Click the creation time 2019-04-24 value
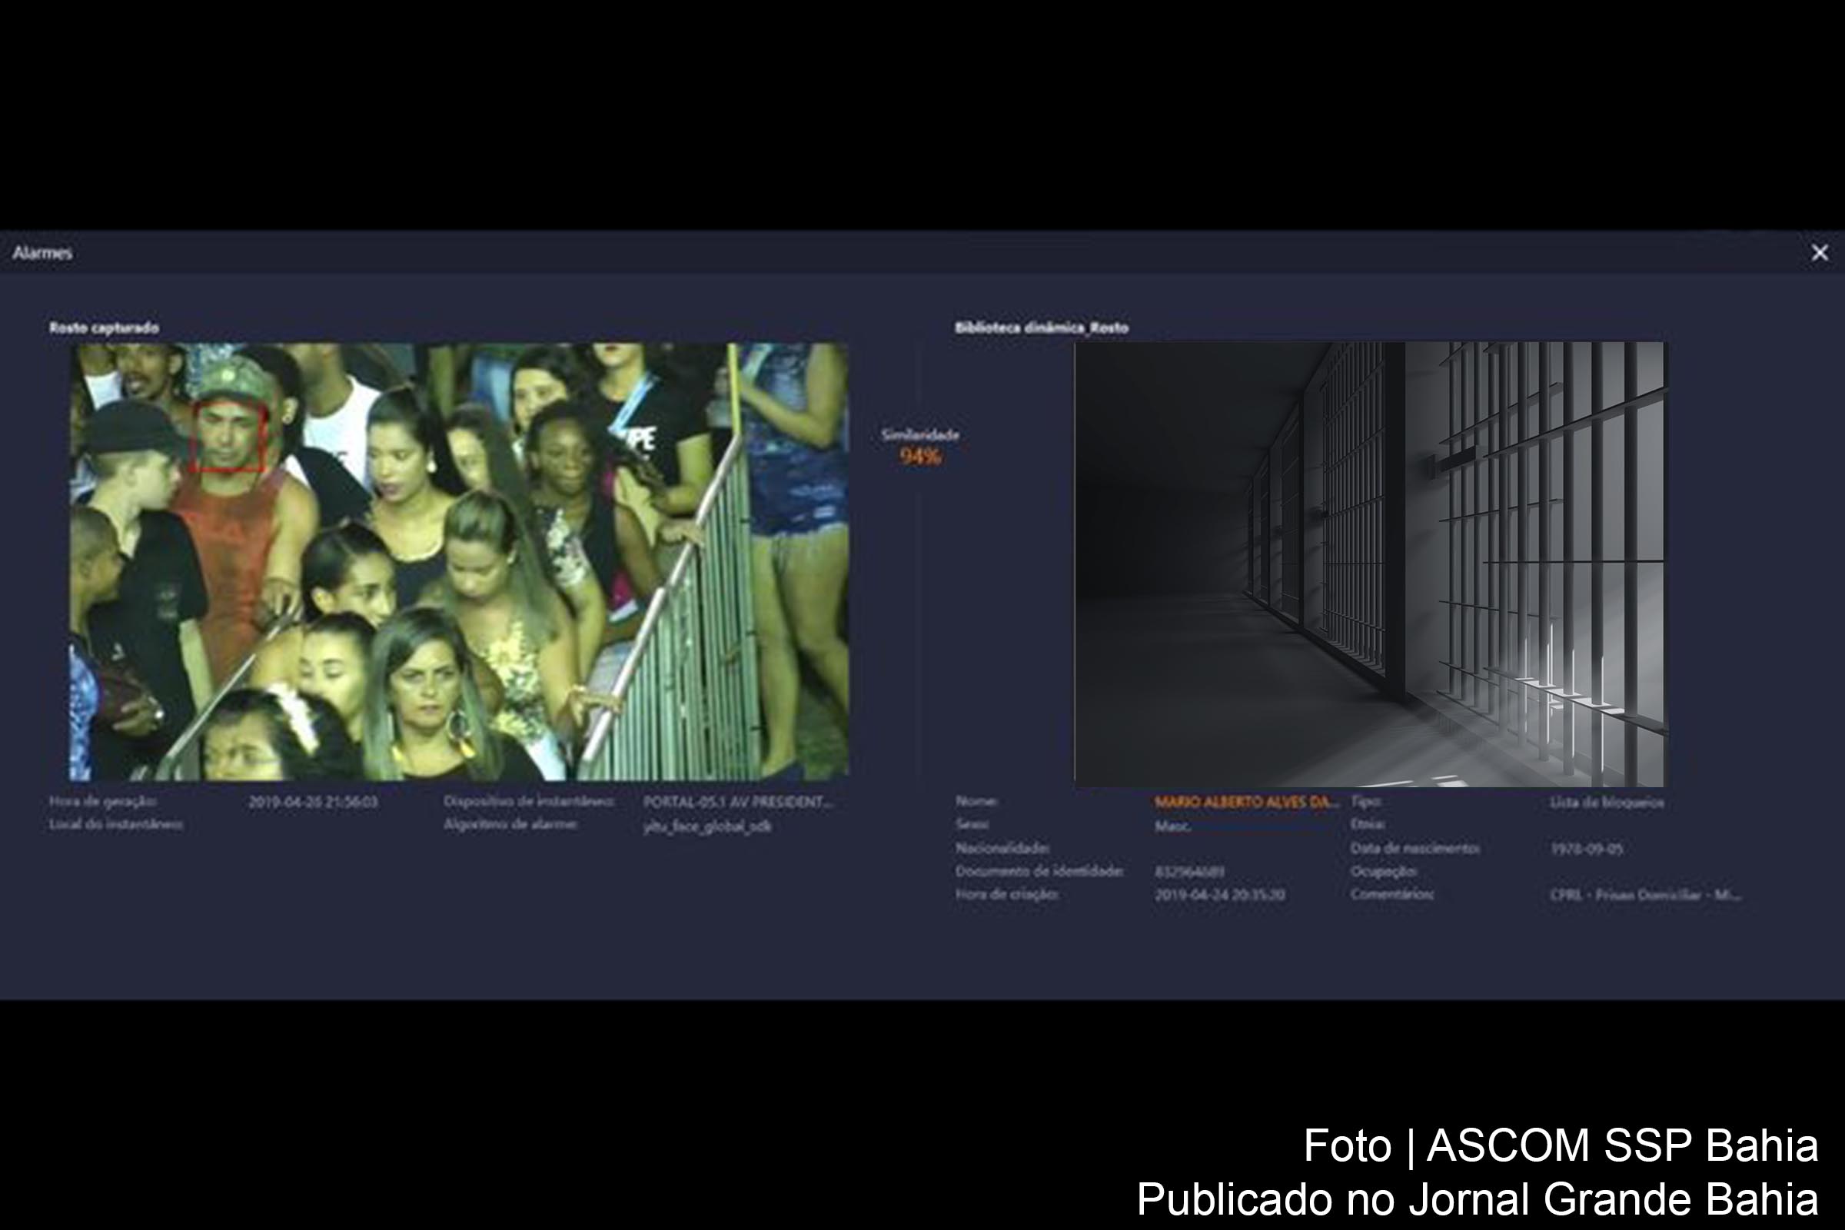The image size is (1845, 1230). [1219, 895]
